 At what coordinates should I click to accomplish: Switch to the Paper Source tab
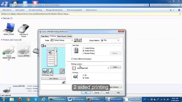[61, 36]
